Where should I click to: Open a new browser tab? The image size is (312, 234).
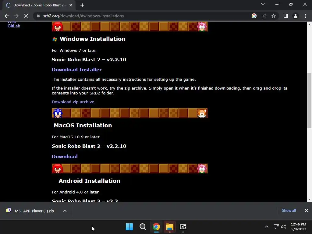coord(82,5)
